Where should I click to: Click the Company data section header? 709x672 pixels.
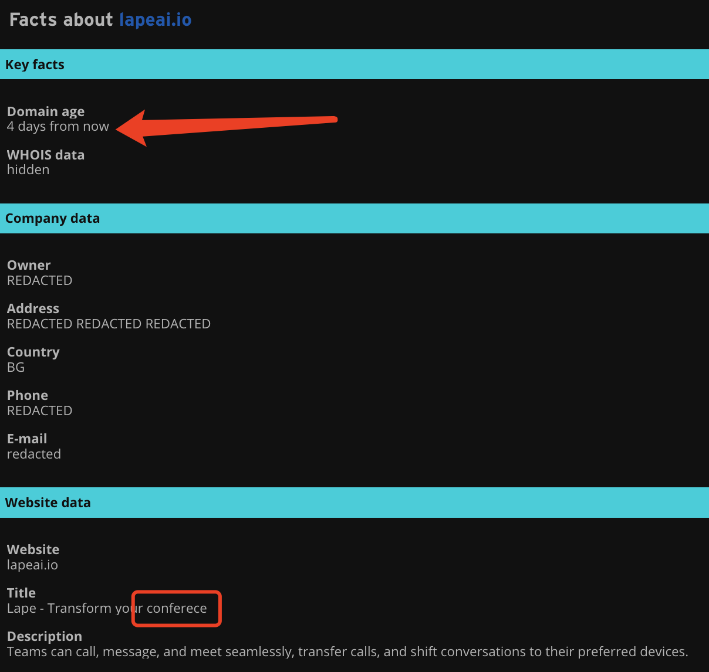pos(354,218)
